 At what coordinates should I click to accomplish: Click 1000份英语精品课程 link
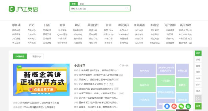[39, 107]
